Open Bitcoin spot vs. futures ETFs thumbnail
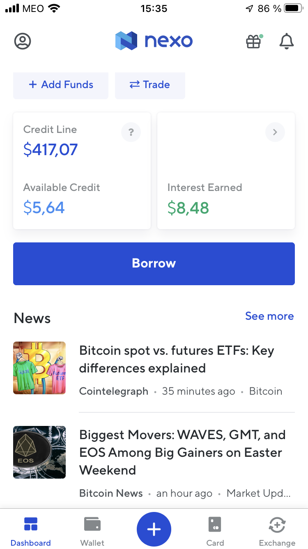Image resolution: width=308 pixels, height=549 pixels. tap(39, 368)
